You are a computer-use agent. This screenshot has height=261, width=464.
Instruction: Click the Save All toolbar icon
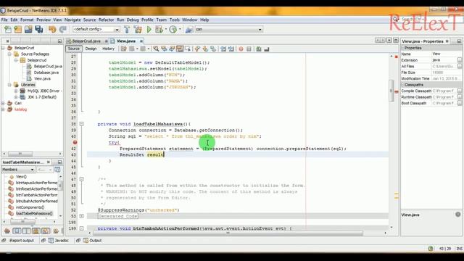tap(38, 29)
